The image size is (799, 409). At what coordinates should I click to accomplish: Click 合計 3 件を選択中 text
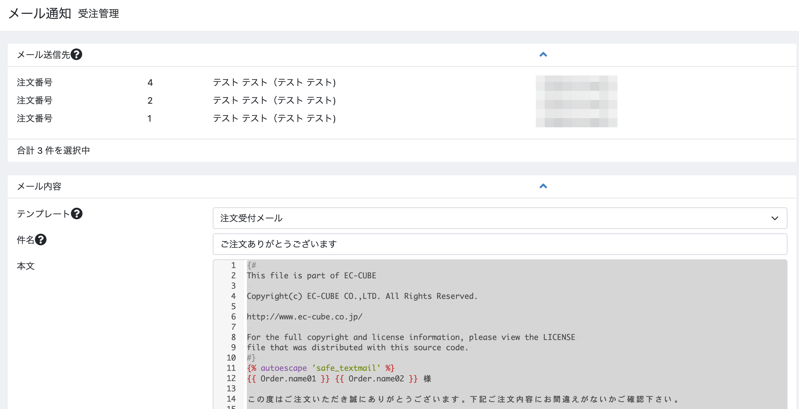point(53,150)
